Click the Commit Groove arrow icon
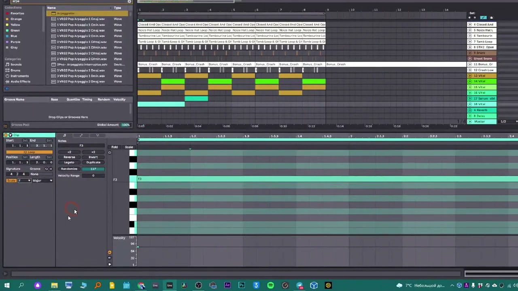Screen dimensions: 518x291 (x=51, y=169)
